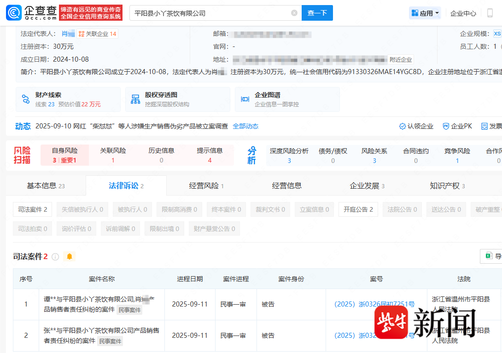The width and height of the screenshot is (502, 353).
Task: Open 深度风险分析 analysis
Action: 289,156
